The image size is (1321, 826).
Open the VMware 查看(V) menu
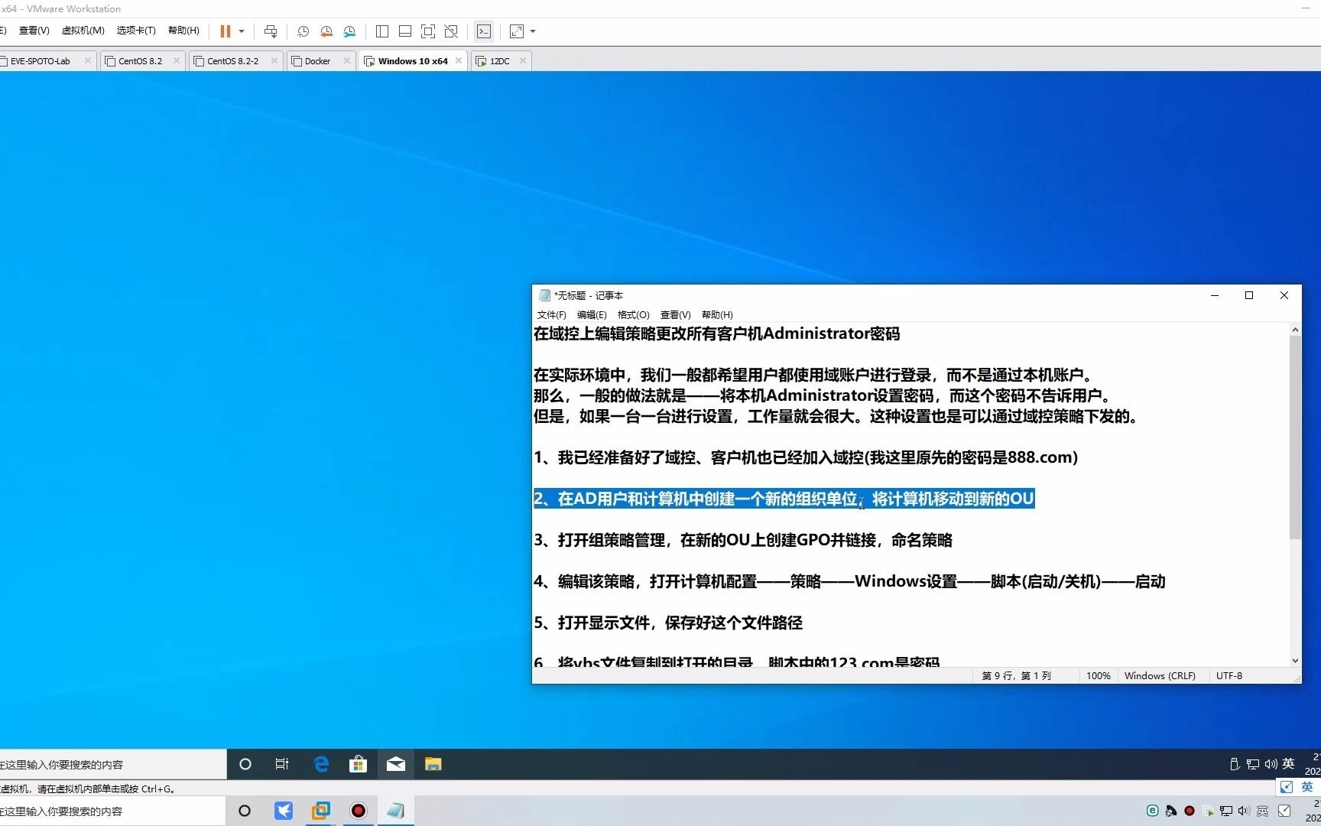pyautogui.click(x=34, y=31)
